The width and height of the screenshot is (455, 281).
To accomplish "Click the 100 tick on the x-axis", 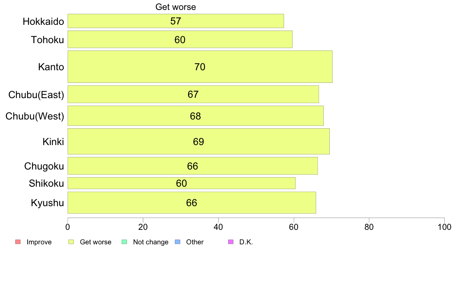I will [444, 227].
